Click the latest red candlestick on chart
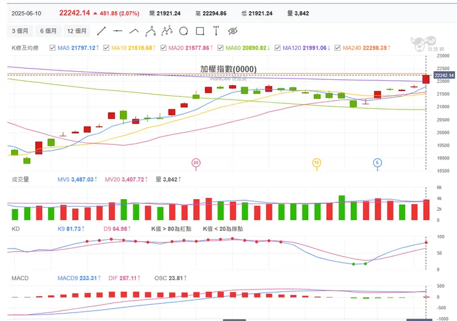Viewport: 457px width, 321px height. click(426, 79)
